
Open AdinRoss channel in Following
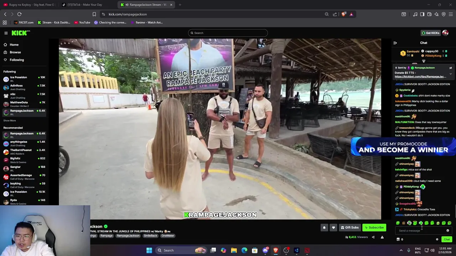point(24,87)
